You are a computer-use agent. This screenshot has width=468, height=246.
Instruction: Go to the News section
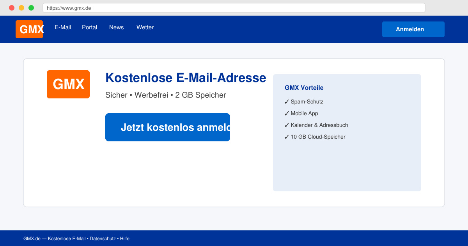pyautogui.click(x=116, y=27)
